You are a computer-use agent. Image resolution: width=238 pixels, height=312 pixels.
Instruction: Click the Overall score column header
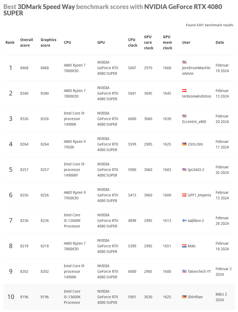[x=26, y=42]
